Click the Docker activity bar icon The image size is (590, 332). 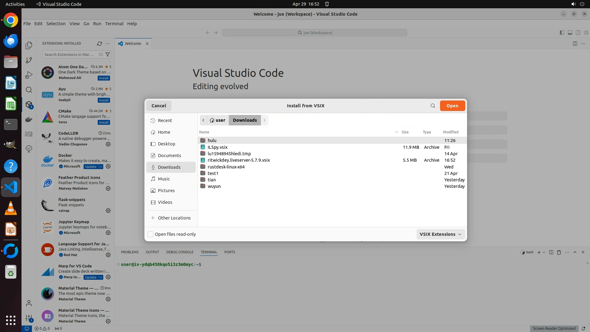[x=29, y=119]
